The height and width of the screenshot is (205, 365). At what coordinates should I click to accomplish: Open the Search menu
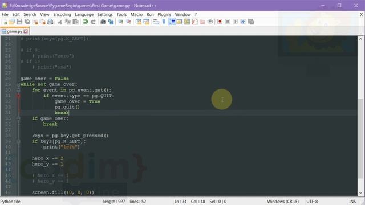click(x=30, y=14)
